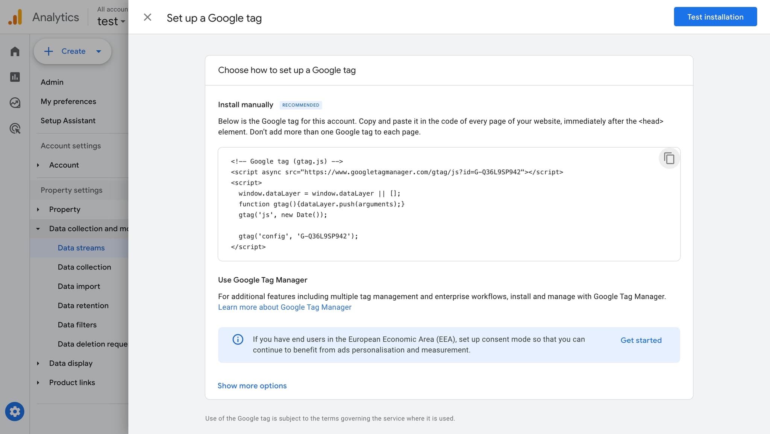This screenshot has width=770, height=434.
Task: Click Get started for consent mode
Action: [641, 340]
